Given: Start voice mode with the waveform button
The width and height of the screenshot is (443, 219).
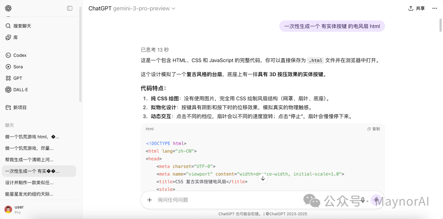Looking at the screenshot, I should [376, 200].
